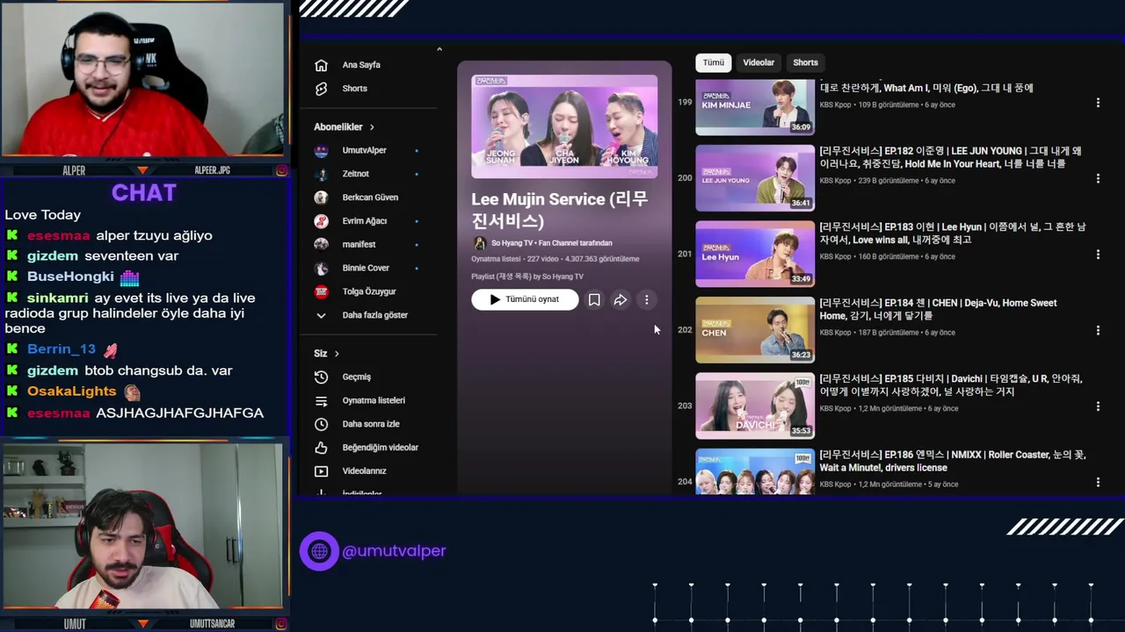
Task: Open the Shorts icon in sidebar
Action: click(x=321, y=89)
